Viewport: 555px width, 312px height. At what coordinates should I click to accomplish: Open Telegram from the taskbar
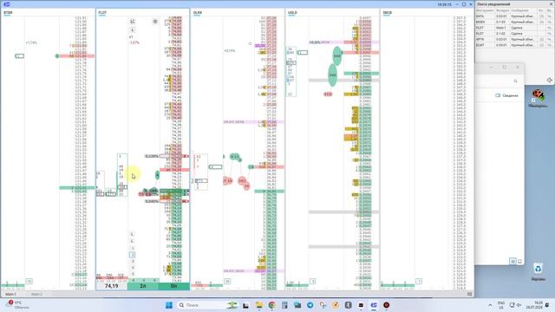pos(310,305)
